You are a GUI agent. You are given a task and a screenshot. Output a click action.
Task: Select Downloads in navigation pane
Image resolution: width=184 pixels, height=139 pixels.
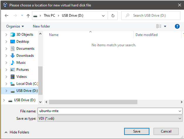(x=25, y=56)
